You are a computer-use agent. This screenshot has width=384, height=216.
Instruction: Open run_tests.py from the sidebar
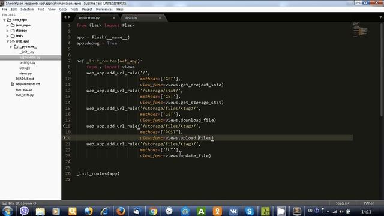coord(25,95)
